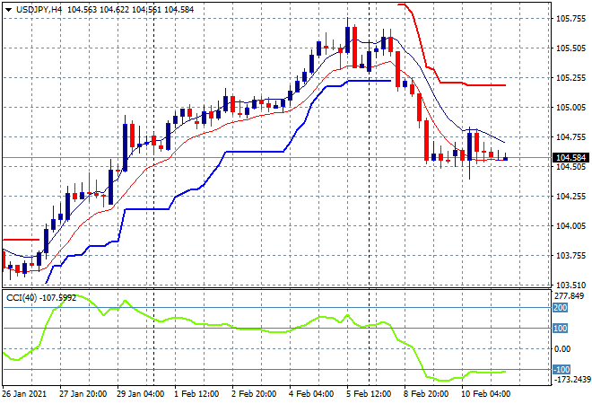Select the USDJPY,H4 chart title text
This screenshot has height=404, width=592.
[39, 10]
